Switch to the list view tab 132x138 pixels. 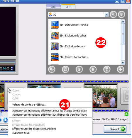tap(68, 7)
